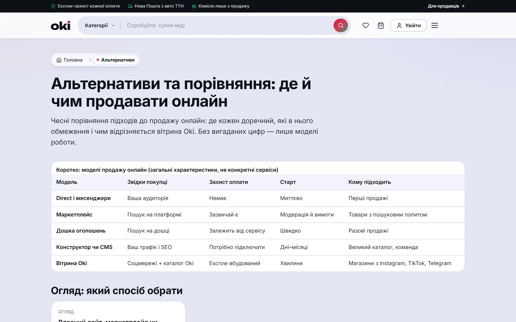Click the shield icon beside Escrow-захист

(53, 6)
